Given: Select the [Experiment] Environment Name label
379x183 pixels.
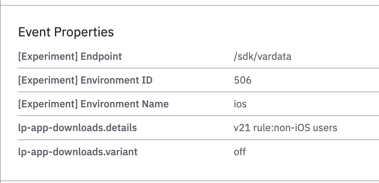Looking at the screenshot, I should pyautogui.click(x=93, y=104).
